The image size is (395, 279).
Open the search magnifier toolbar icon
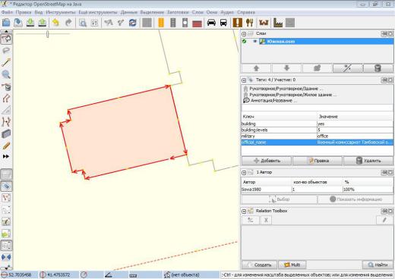coord(83,23)
